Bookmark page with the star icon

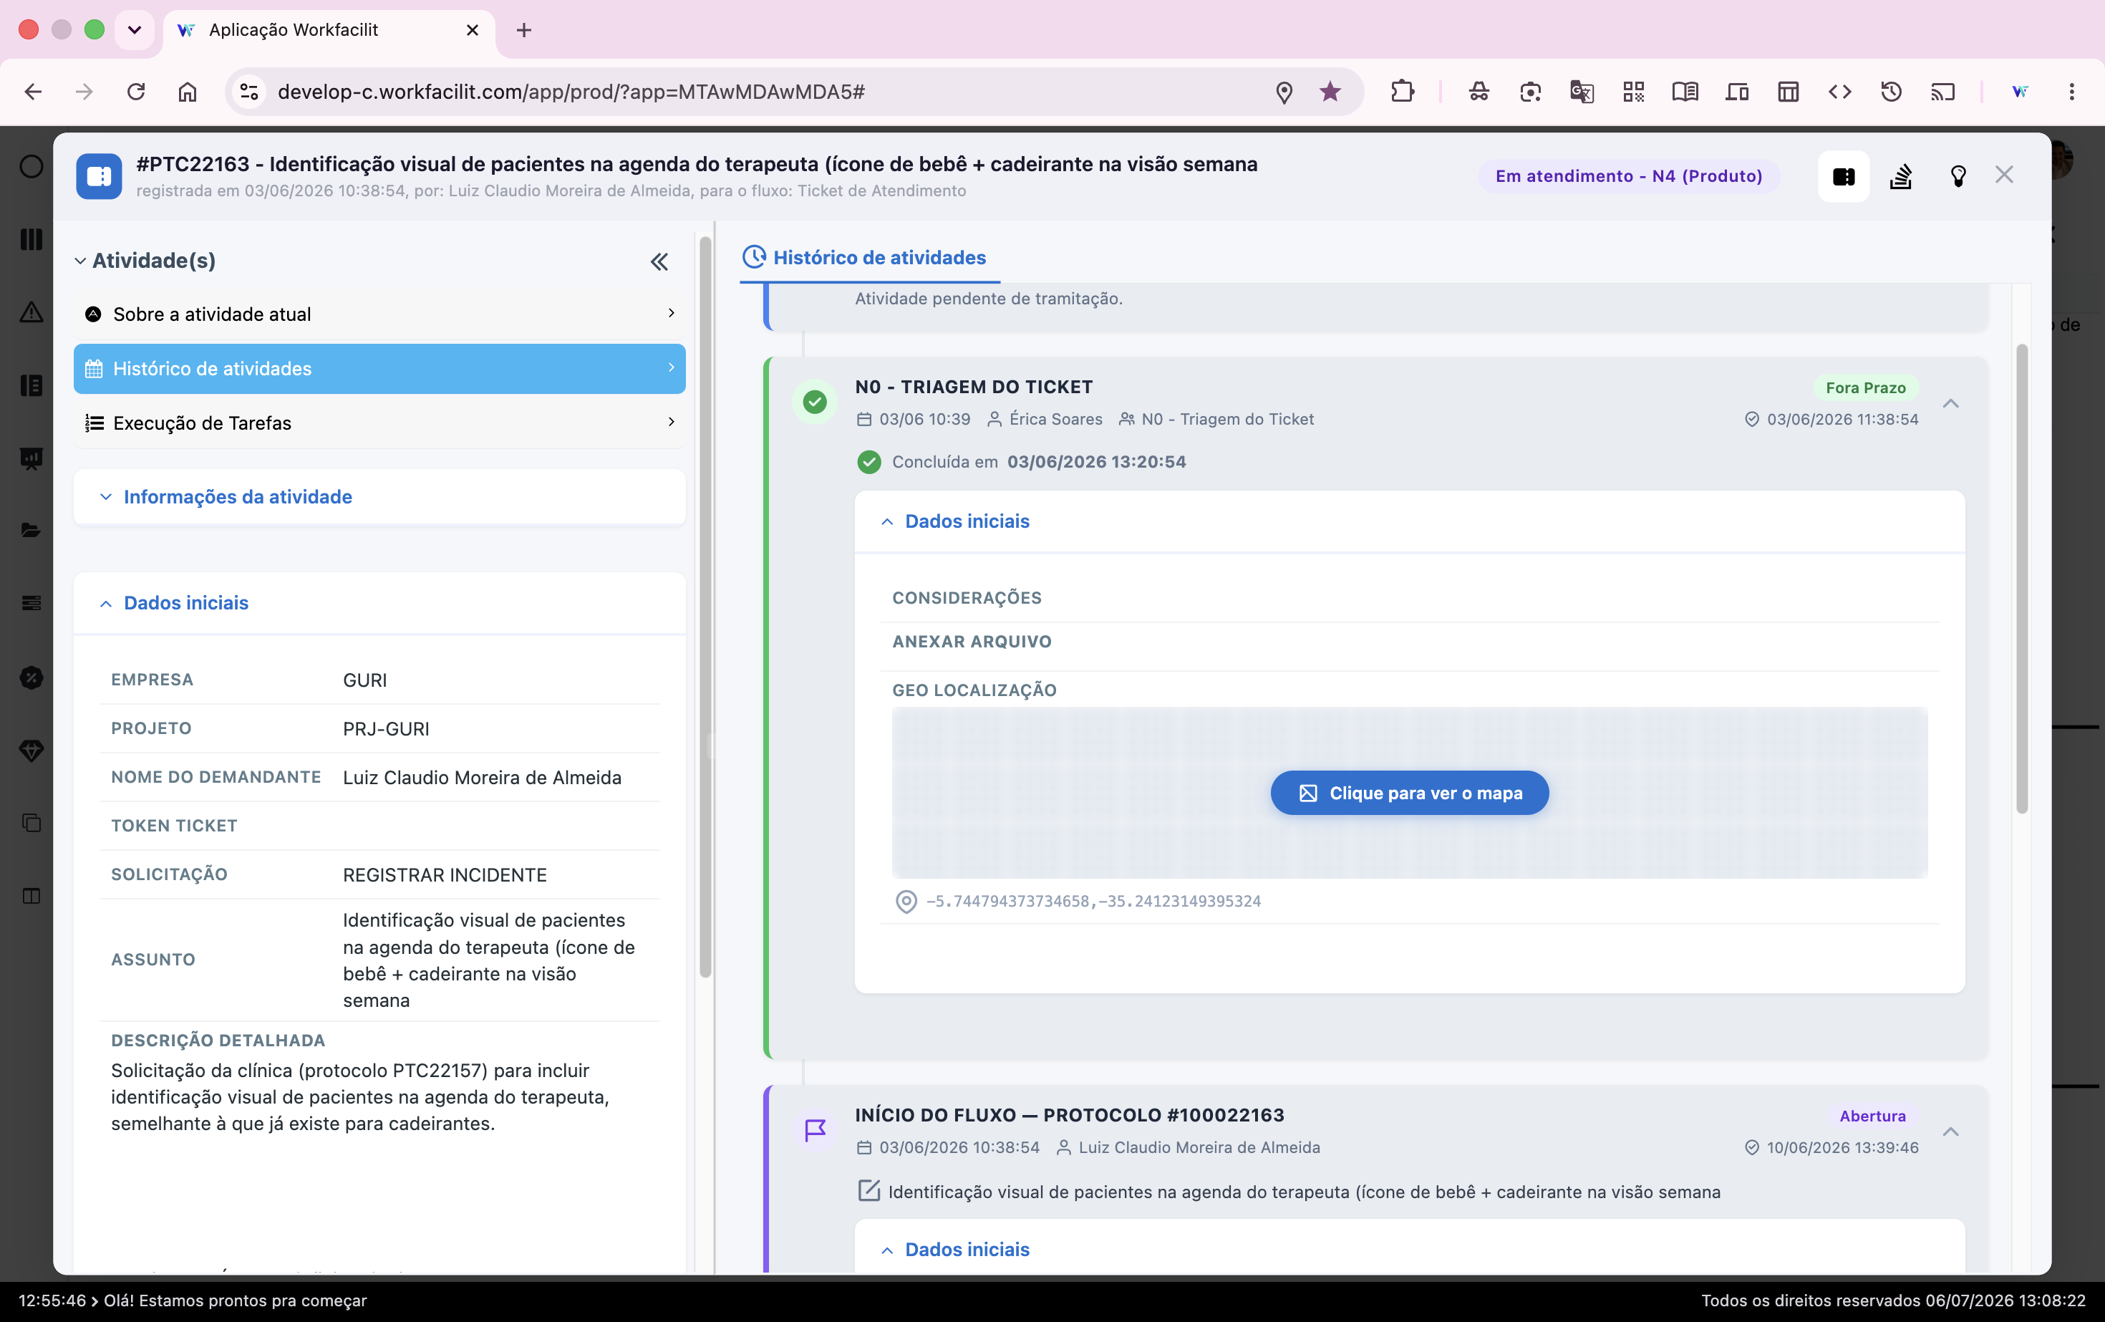(1330, 92)
